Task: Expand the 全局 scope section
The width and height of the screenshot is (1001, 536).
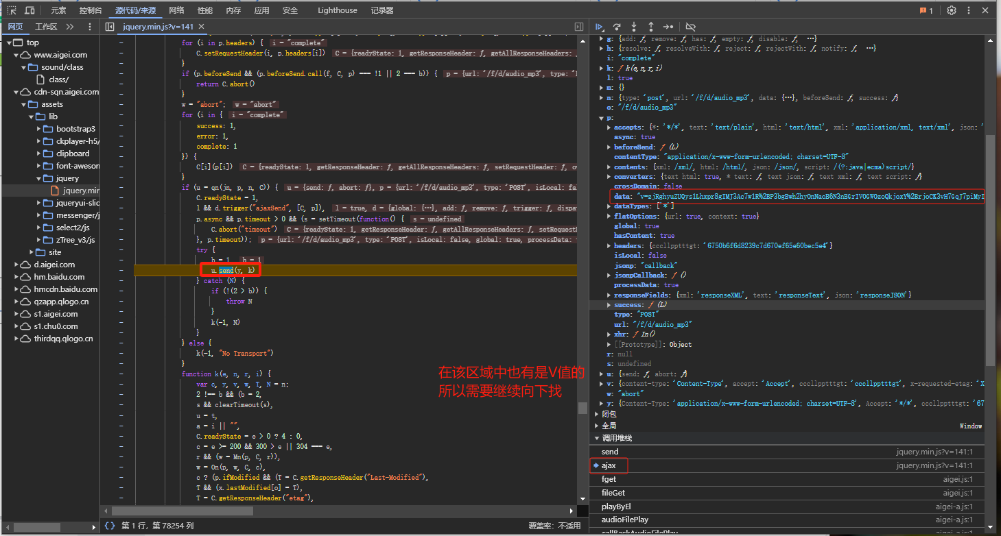Action: 596,426
